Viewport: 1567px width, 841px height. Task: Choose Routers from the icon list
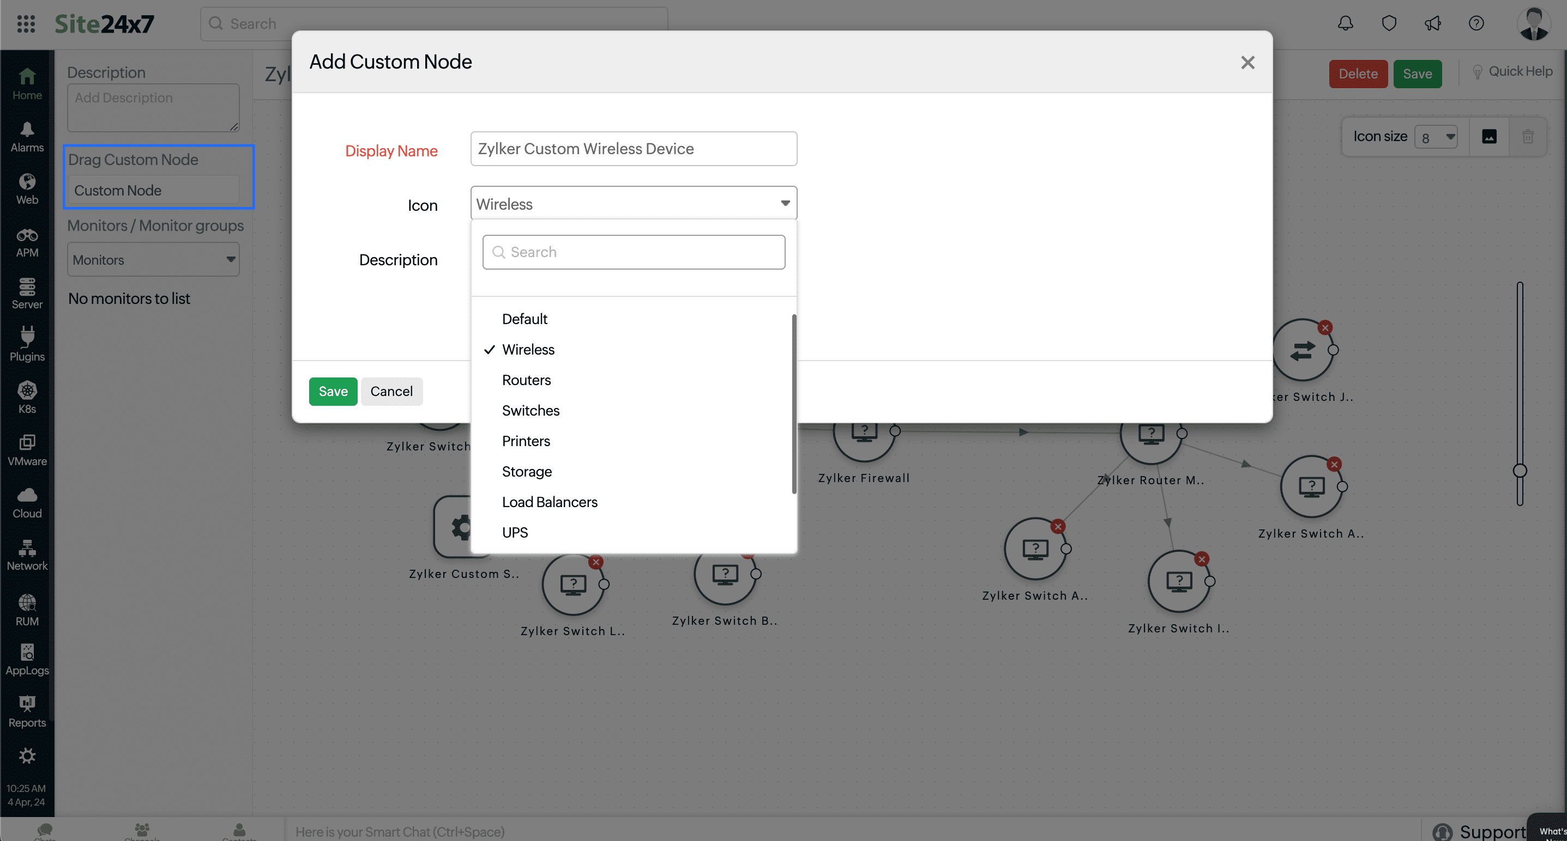click(526, 380)
